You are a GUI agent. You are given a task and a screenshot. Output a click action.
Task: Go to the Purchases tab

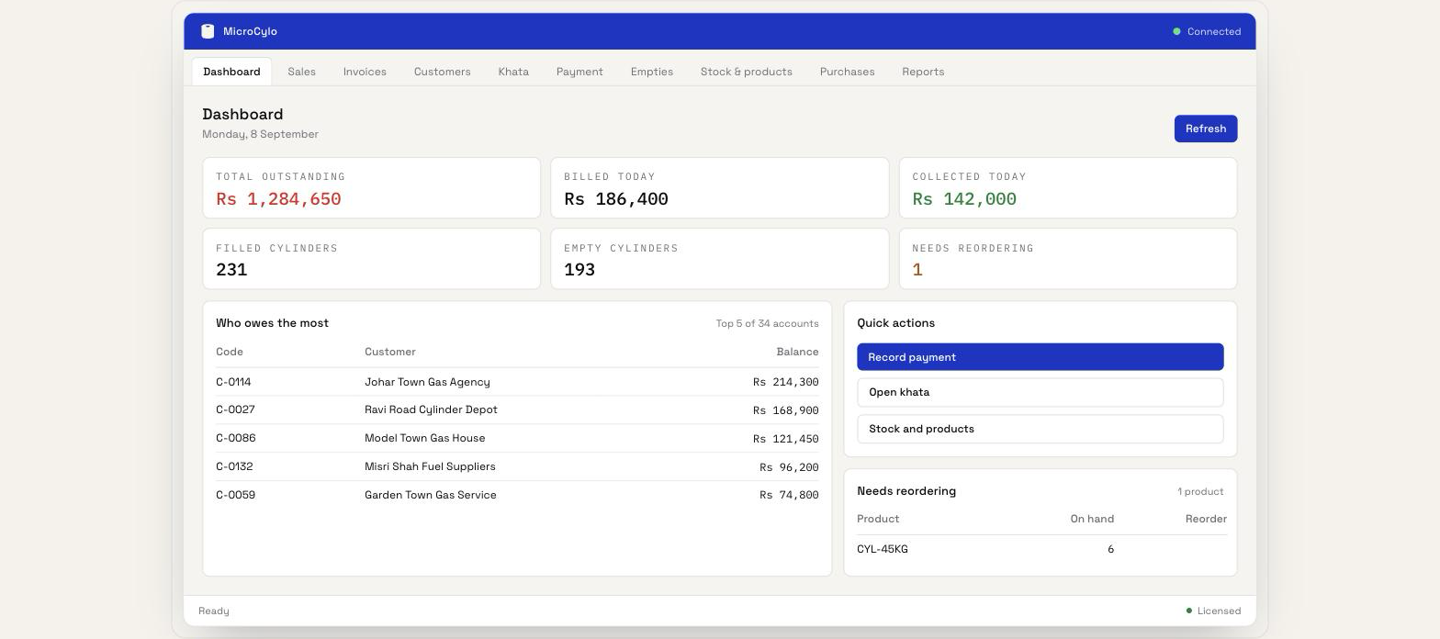847,72
